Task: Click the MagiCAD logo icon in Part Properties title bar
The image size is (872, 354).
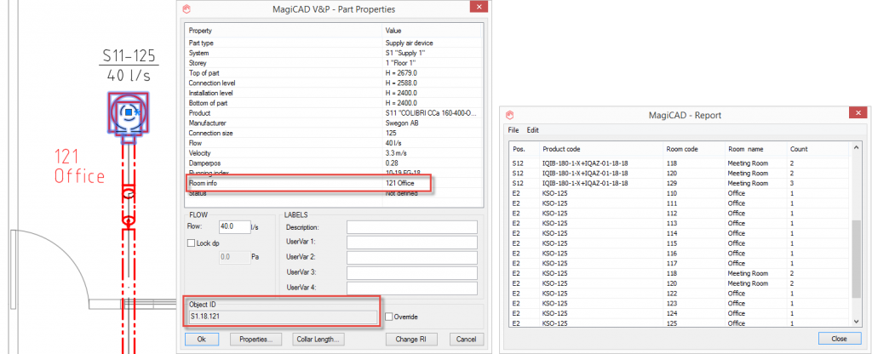Action: click(187, 9)
